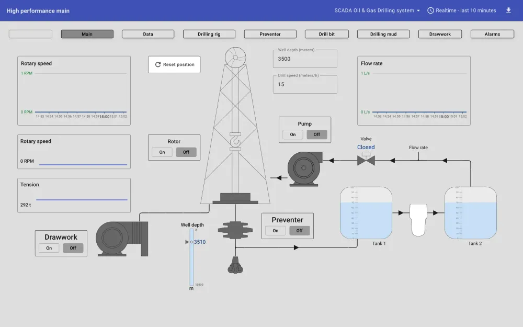Open SCADA Oil & Gas Drilling system dropdown
523x327 pixels.
click(377, 10)
